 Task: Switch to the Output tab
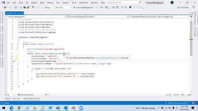click(x=8, y=99)
